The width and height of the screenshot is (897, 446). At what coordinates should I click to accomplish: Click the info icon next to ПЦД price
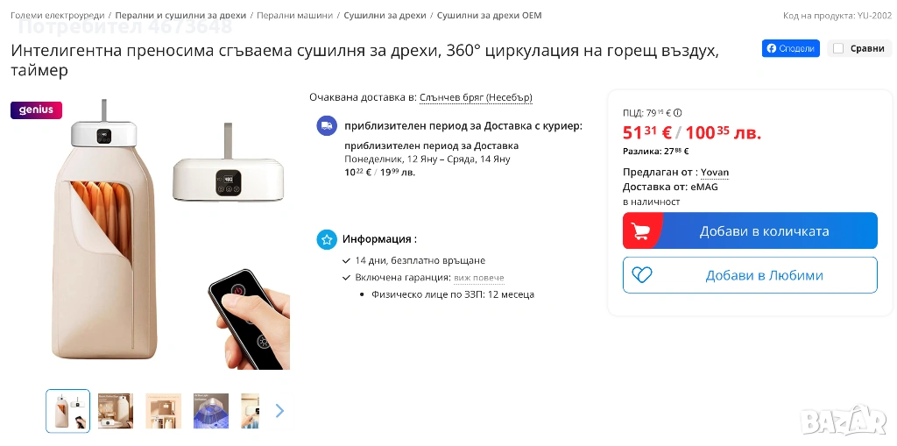pos(678,113)
